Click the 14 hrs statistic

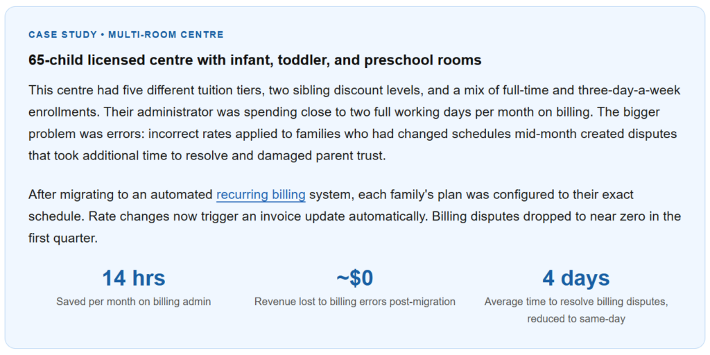click(x=134, y=278)
